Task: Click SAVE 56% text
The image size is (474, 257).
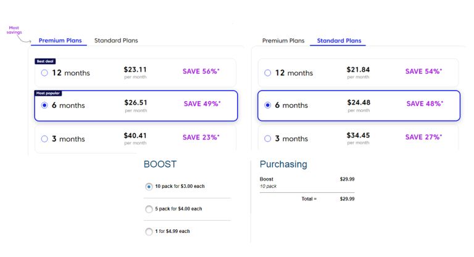Action: point(201,71)
